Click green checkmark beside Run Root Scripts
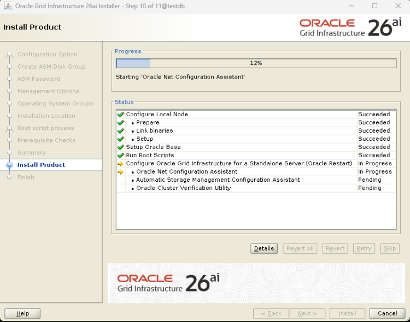This screenshot has width=410, height=322. (121, 156)
